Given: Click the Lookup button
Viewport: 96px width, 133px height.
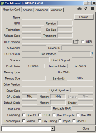Looking at the screenshot, I should tap(84, 17).
